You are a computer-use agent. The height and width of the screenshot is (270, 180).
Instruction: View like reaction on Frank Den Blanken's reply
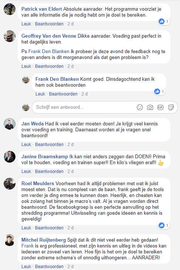[x=159, y=91]
